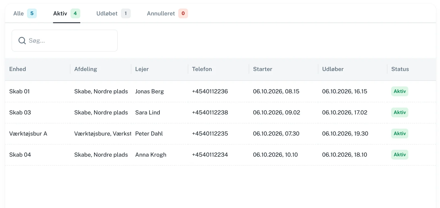Select the Skab 03 rental row
This screenshot has width=440, height=208.
221,113
